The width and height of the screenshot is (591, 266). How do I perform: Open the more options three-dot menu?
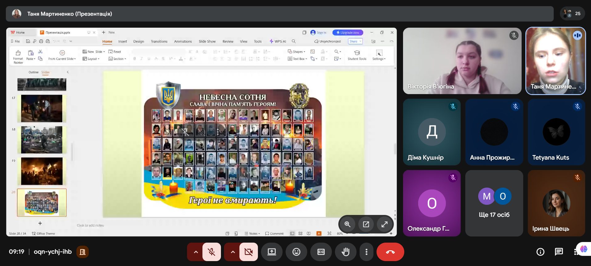coord(366,252)
